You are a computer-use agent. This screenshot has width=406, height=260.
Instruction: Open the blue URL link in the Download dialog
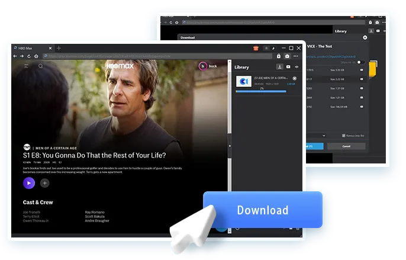pyautogui.click(x=331, y=56)
